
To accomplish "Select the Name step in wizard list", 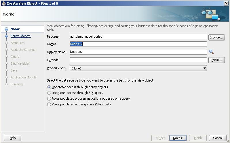I will click(x=15, y=29).
